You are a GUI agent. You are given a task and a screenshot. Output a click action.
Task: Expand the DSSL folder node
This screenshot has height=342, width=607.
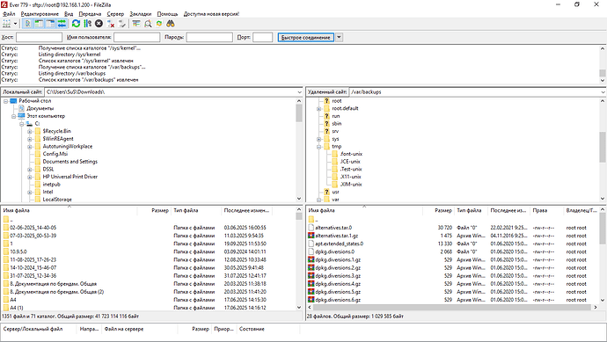[29, 170]
